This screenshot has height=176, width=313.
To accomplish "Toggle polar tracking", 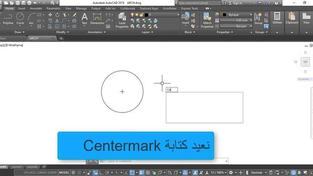I will [107, 173].
